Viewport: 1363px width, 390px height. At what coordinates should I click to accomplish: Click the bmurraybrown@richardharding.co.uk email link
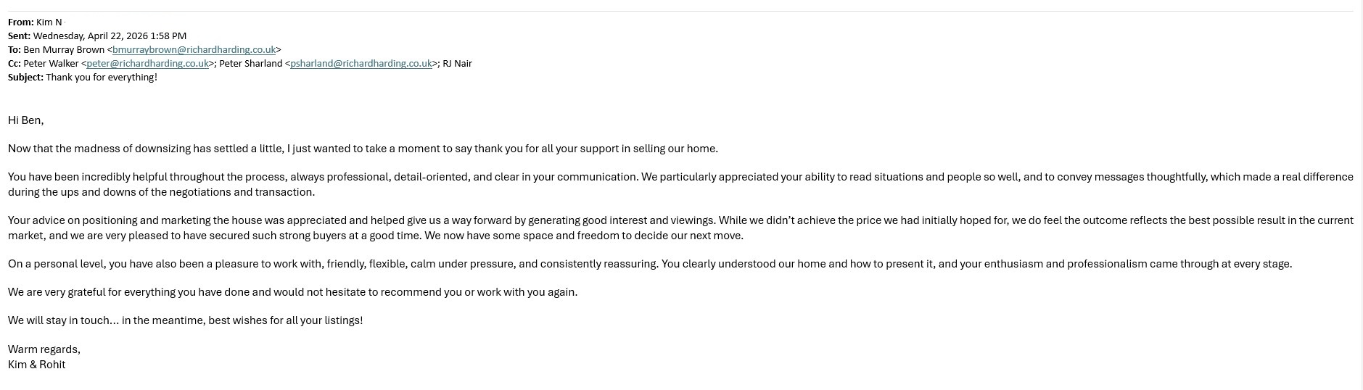click(194, 50)
